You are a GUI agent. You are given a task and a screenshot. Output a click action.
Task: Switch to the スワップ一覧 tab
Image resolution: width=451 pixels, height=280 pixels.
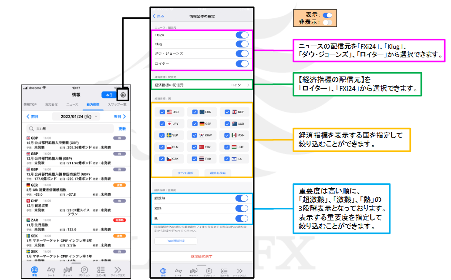point(117,104)
